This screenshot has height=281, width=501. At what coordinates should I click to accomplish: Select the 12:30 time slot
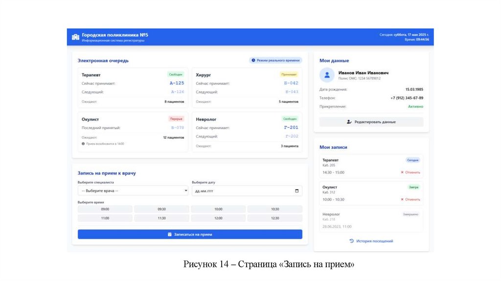275,218
